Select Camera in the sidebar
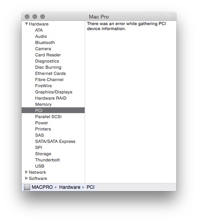 43,49
